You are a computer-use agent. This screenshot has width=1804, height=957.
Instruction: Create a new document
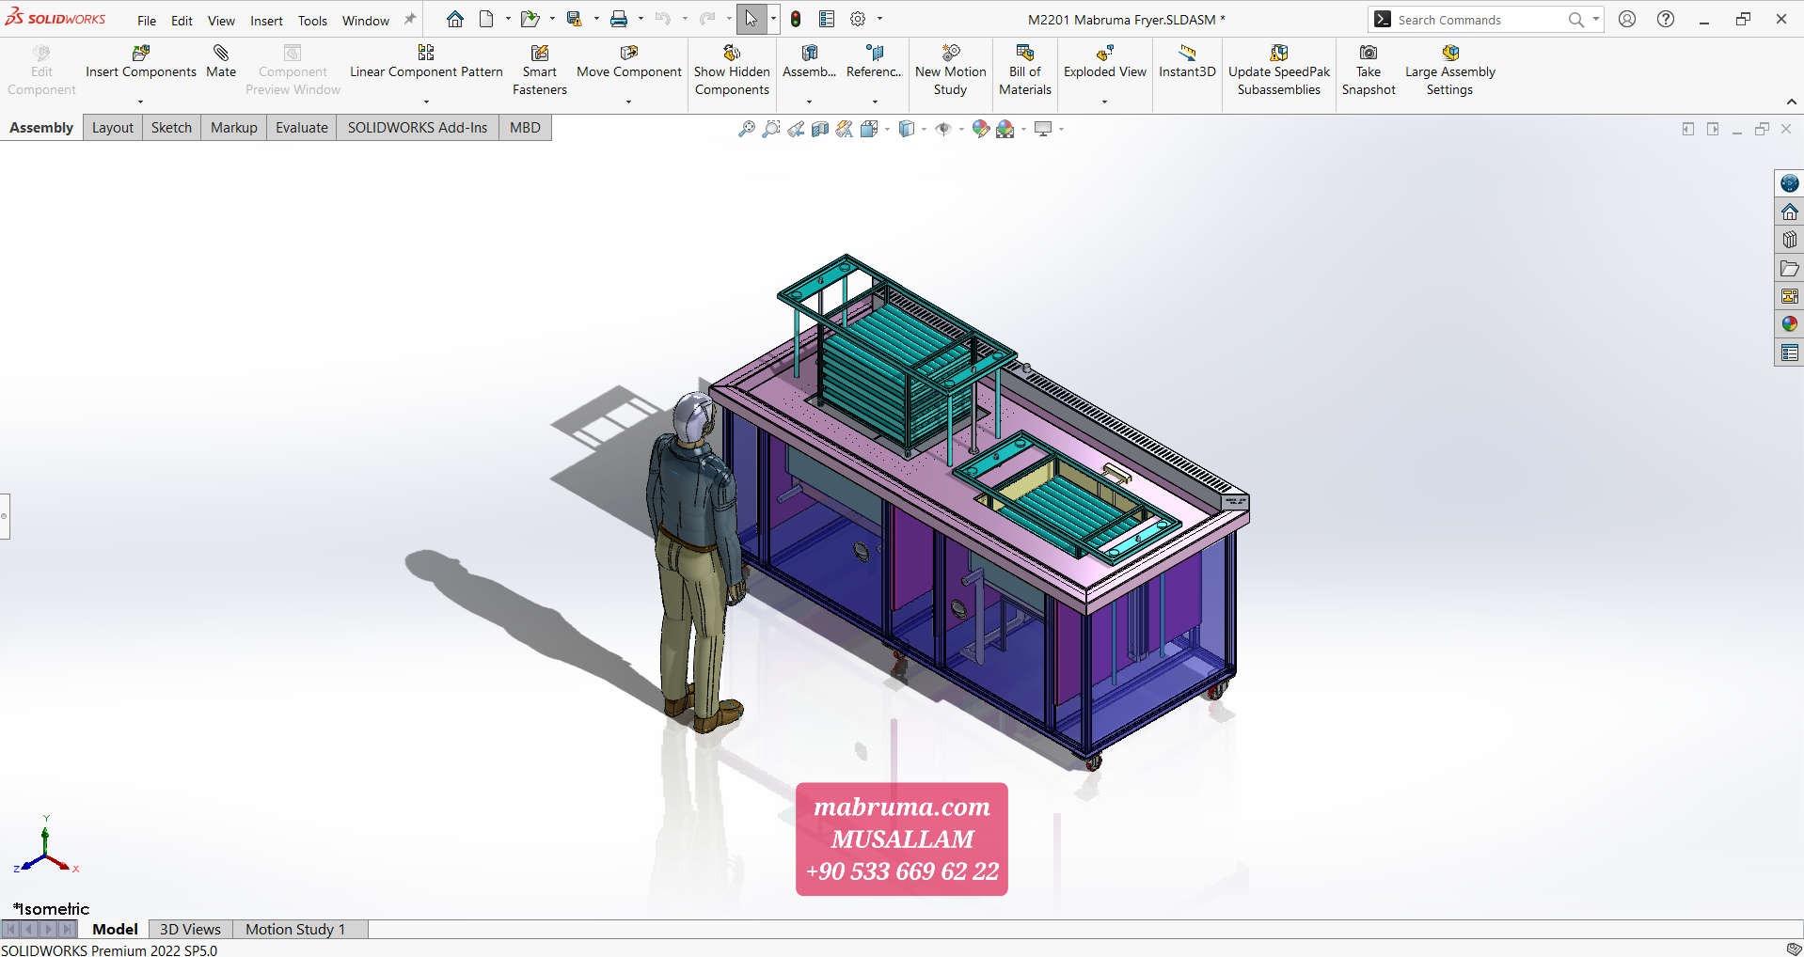point(486,19)
